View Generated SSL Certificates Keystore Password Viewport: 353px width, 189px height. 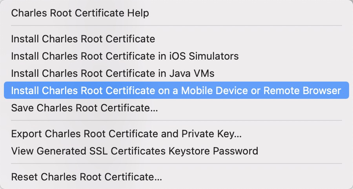click(135, 151)
